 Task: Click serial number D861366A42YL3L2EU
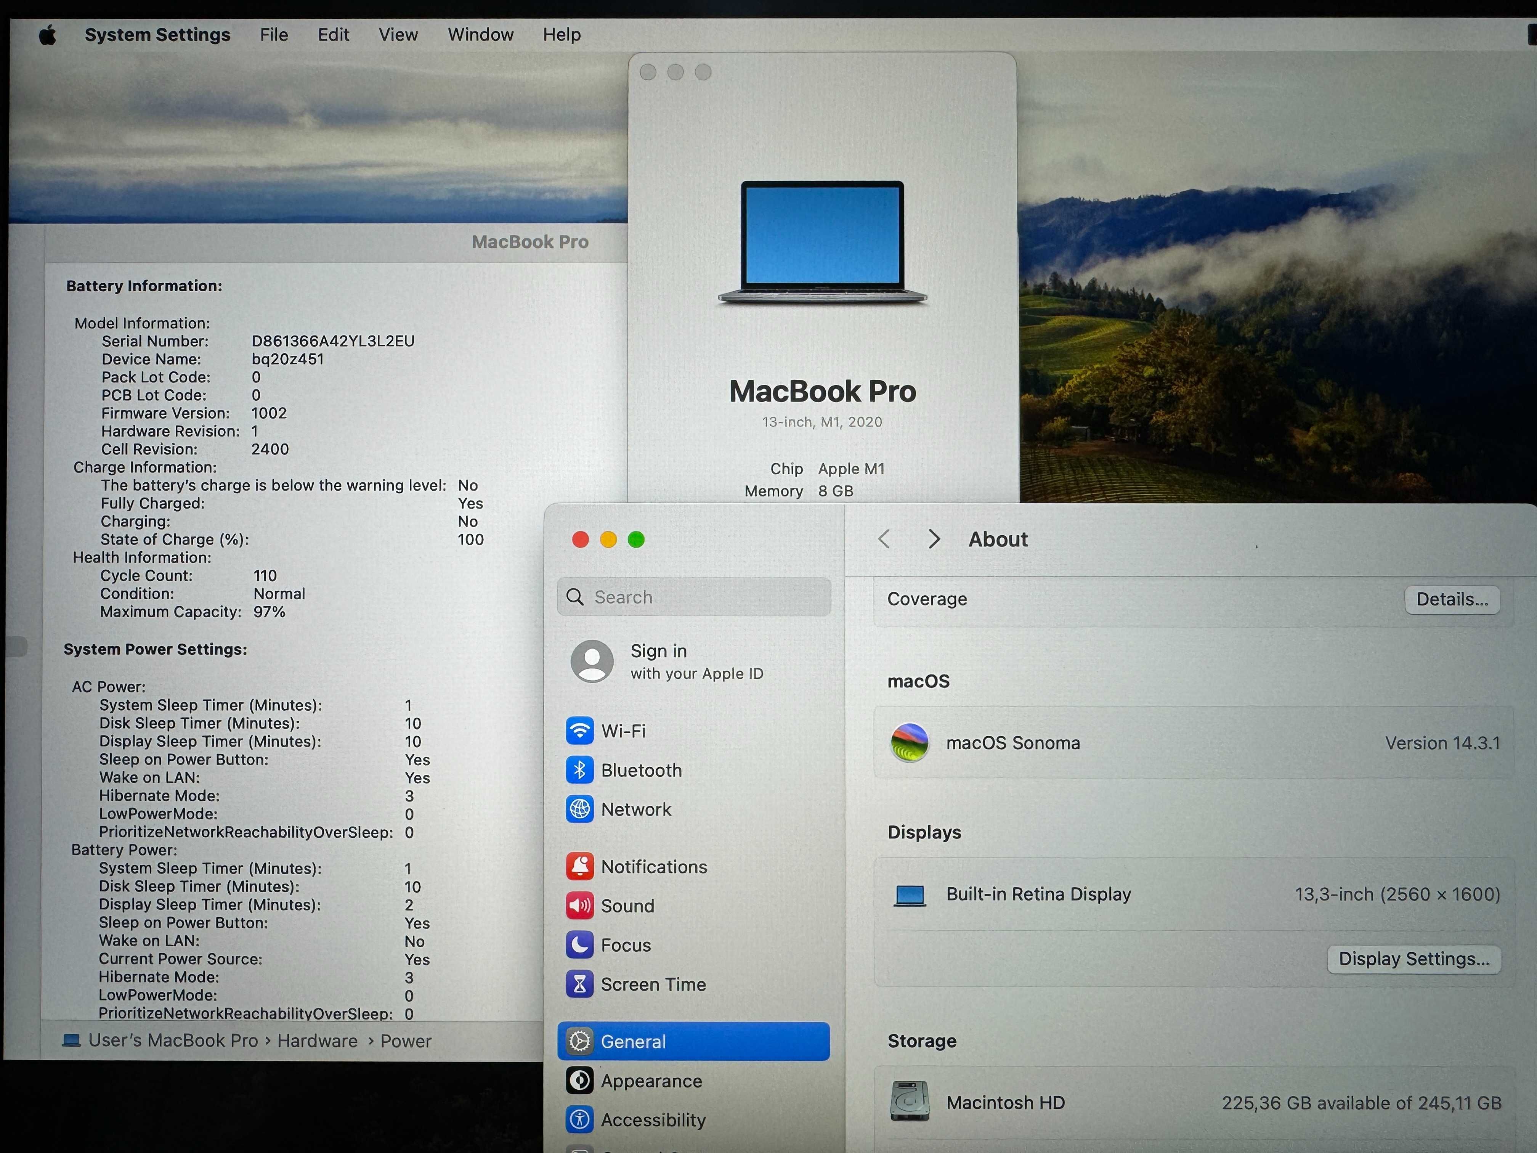point(333,340)
